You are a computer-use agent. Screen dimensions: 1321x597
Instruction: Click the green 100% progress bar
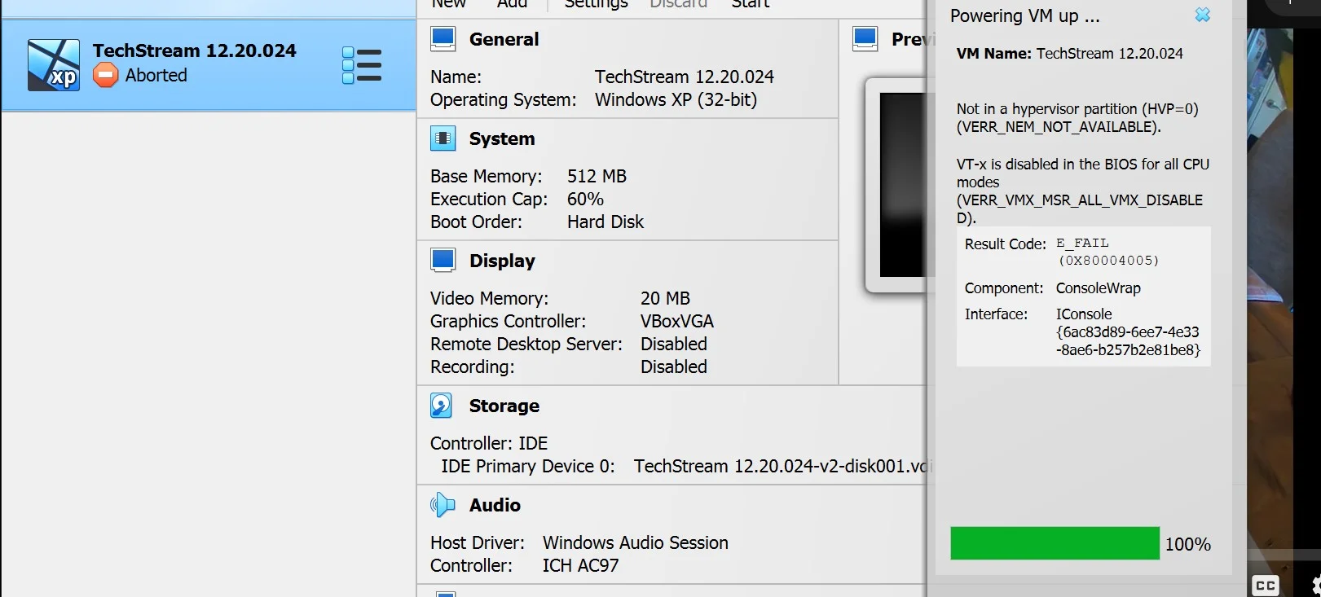pos(1055,543)
